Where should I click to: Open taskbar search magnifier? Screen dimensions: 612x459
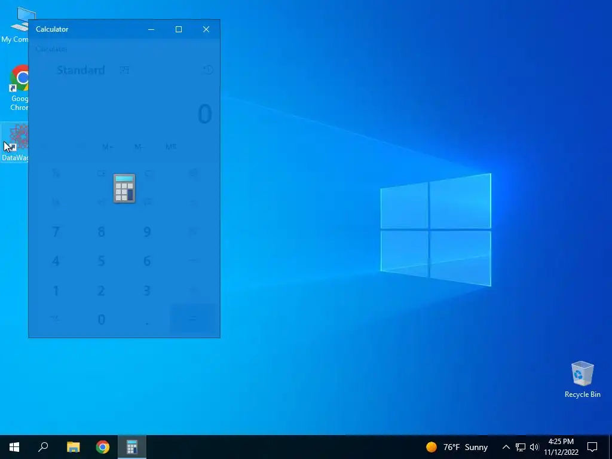43,447
